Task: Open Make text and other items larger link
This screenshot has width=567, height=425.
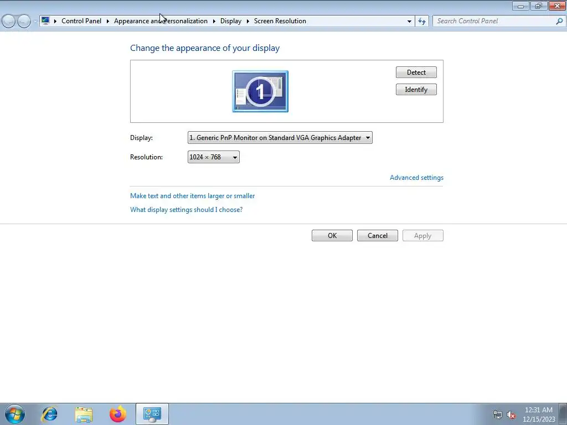Action: point(192,196)
